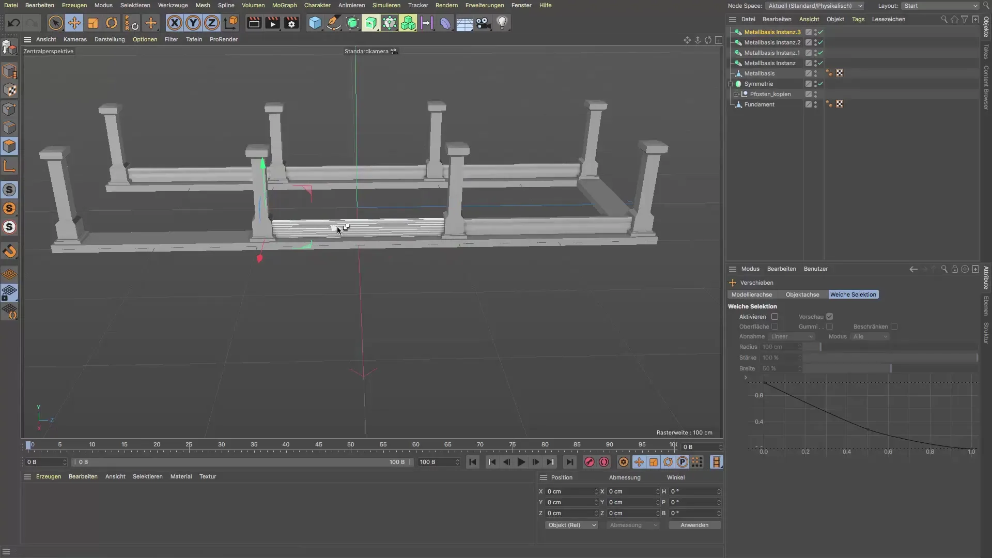Toggle Y axis lock
Viewport: 992px width, 558px height.
[x=193, y=23]
